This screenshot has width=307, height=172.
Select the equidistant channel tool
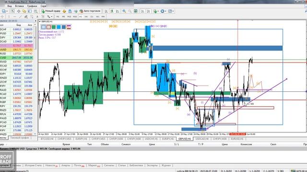[x=26, y=17]
